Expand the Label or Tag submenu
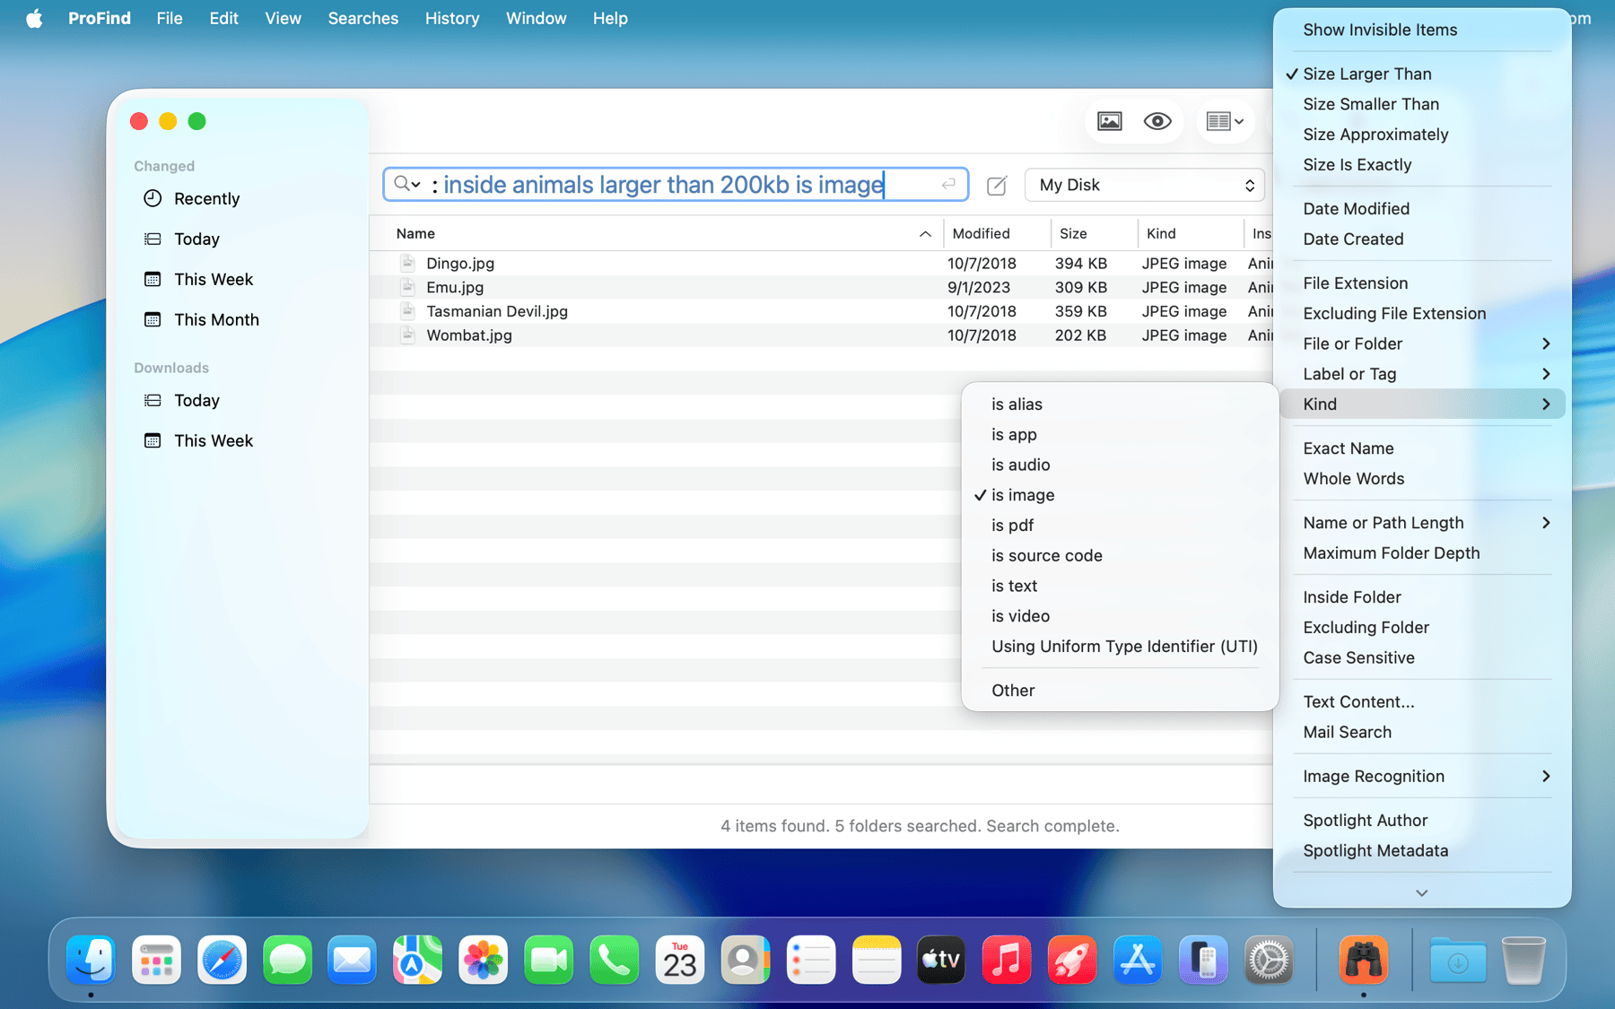The width and height of the screenshot is (1615, 1009). [1422, 374]
